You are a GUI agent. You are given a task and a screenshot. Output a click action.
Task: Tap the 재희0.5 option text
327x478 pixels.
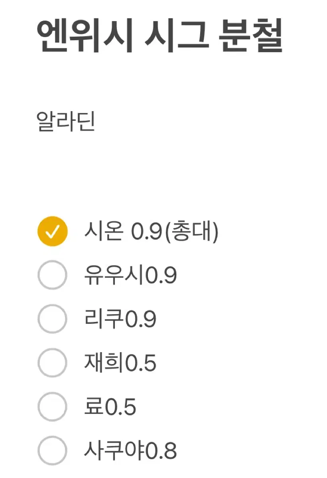(120, 363)
